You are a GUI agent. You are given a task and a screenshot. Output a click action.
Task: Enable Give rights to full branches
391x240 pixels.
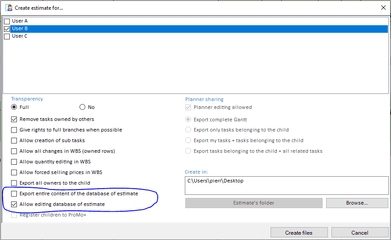click(14, 130)
